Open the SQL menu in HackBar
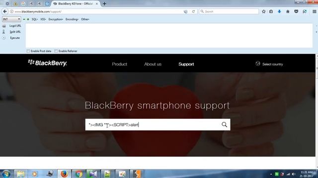 coord(35,19)
